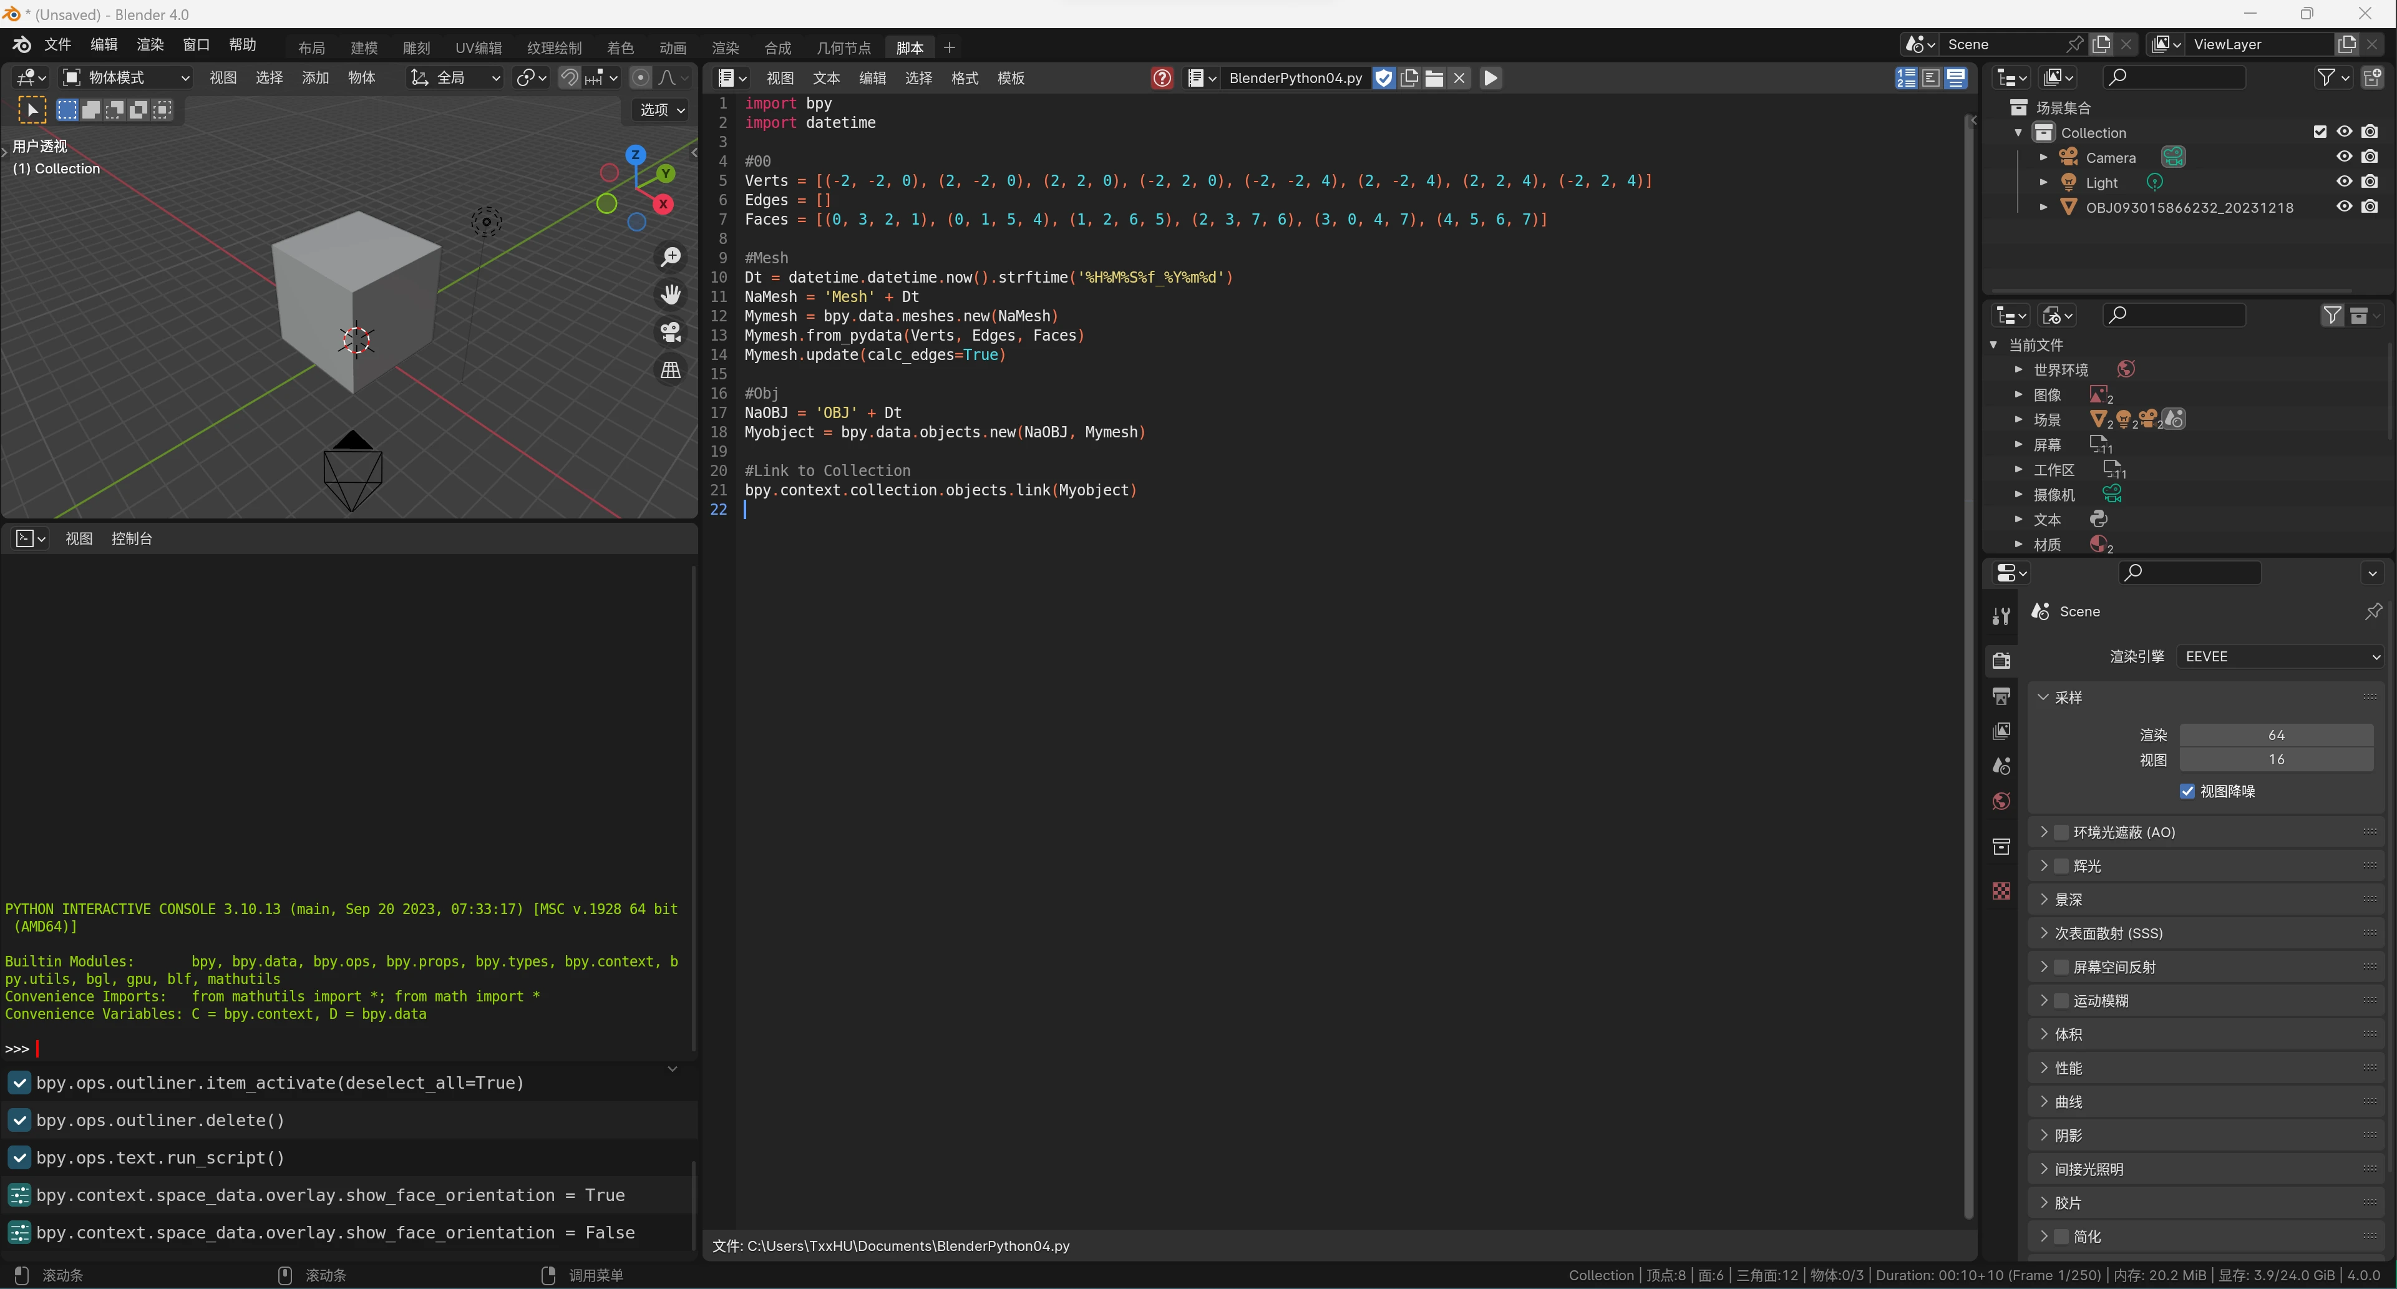Open the 渲染 menu in the top bar

[150, 44]
